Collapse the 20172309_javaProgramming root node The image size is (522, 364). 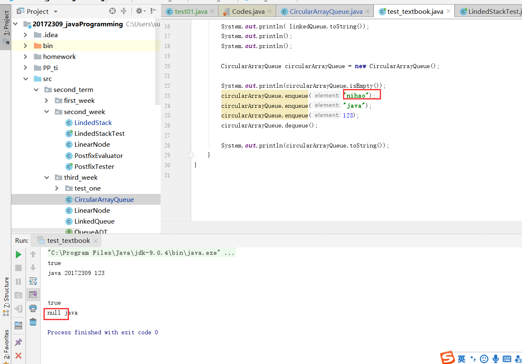tap(16, 24)
